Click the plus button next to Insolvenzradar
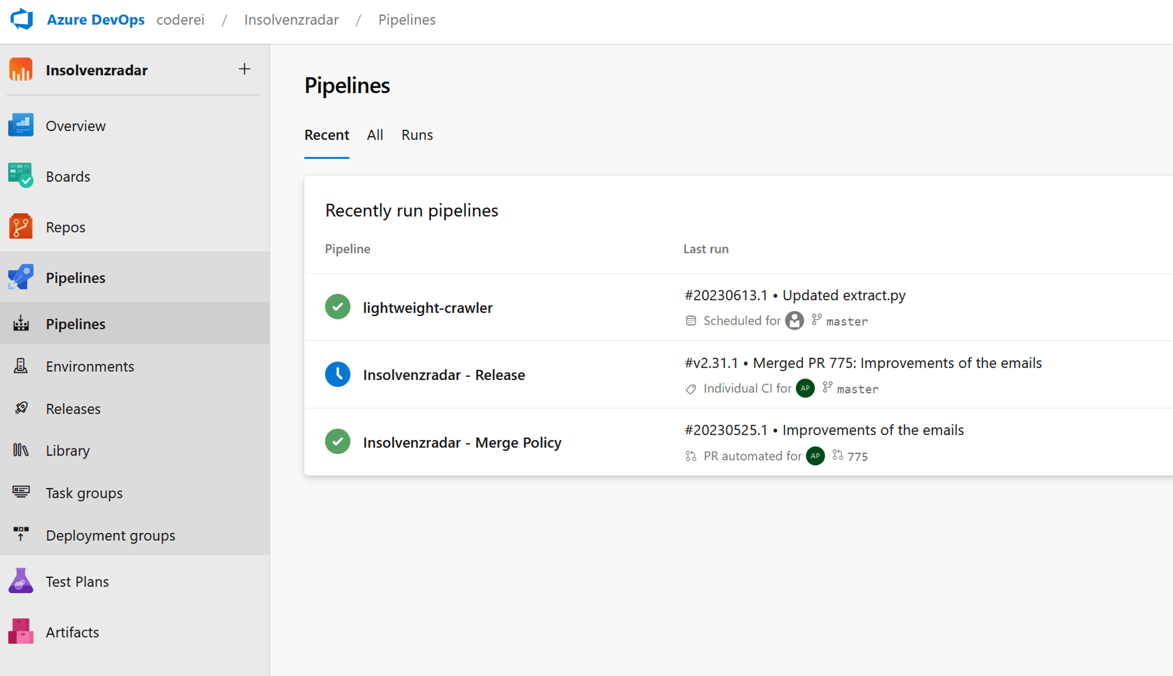Viewport: 1173px width, 676px height. click(x=244, y=69)
